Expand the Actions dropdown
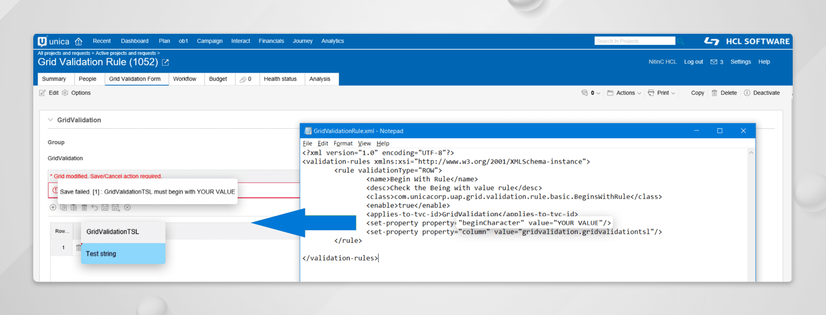Screen dimensions: 826x315 (624, 93)
